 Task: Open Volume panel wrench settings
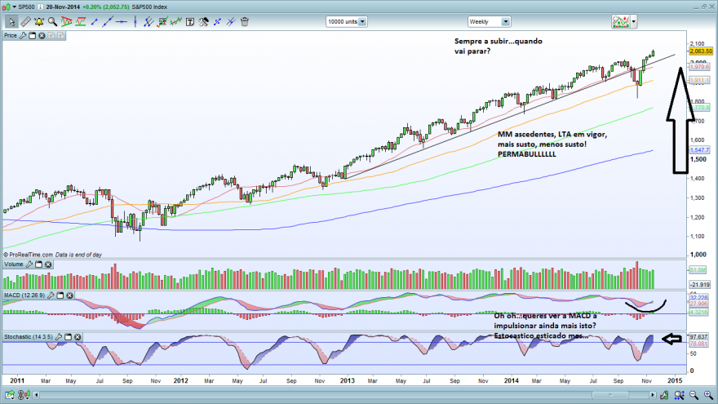(x=29, y=264)
